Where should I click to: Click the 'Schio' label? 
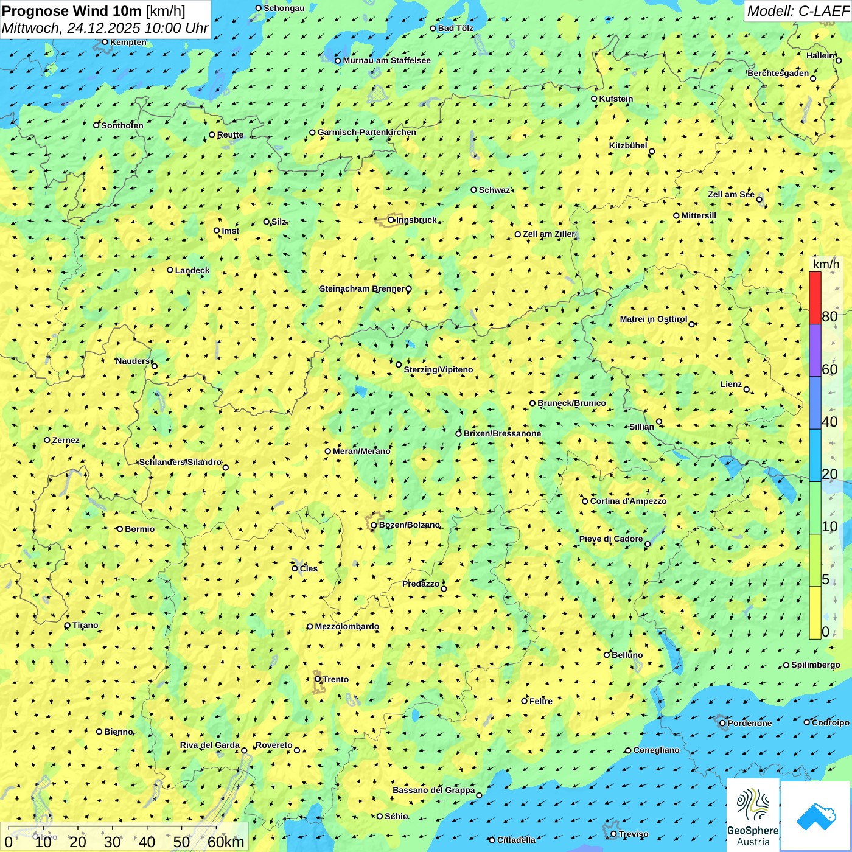396,816
